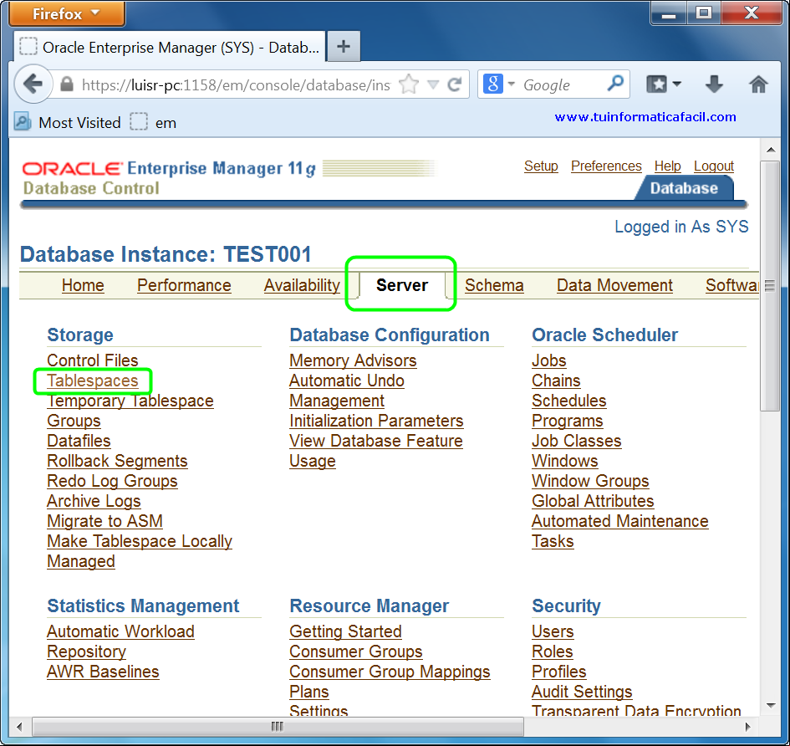Bookmark this page with the star icon
790x746 pixels.
(x=409, y=84)
